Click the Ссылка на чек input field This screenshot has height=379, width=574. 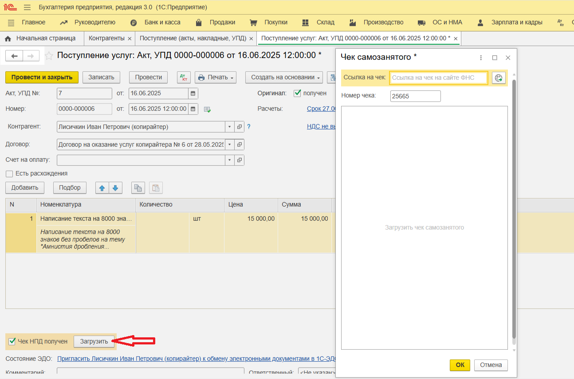click(438, 78)
